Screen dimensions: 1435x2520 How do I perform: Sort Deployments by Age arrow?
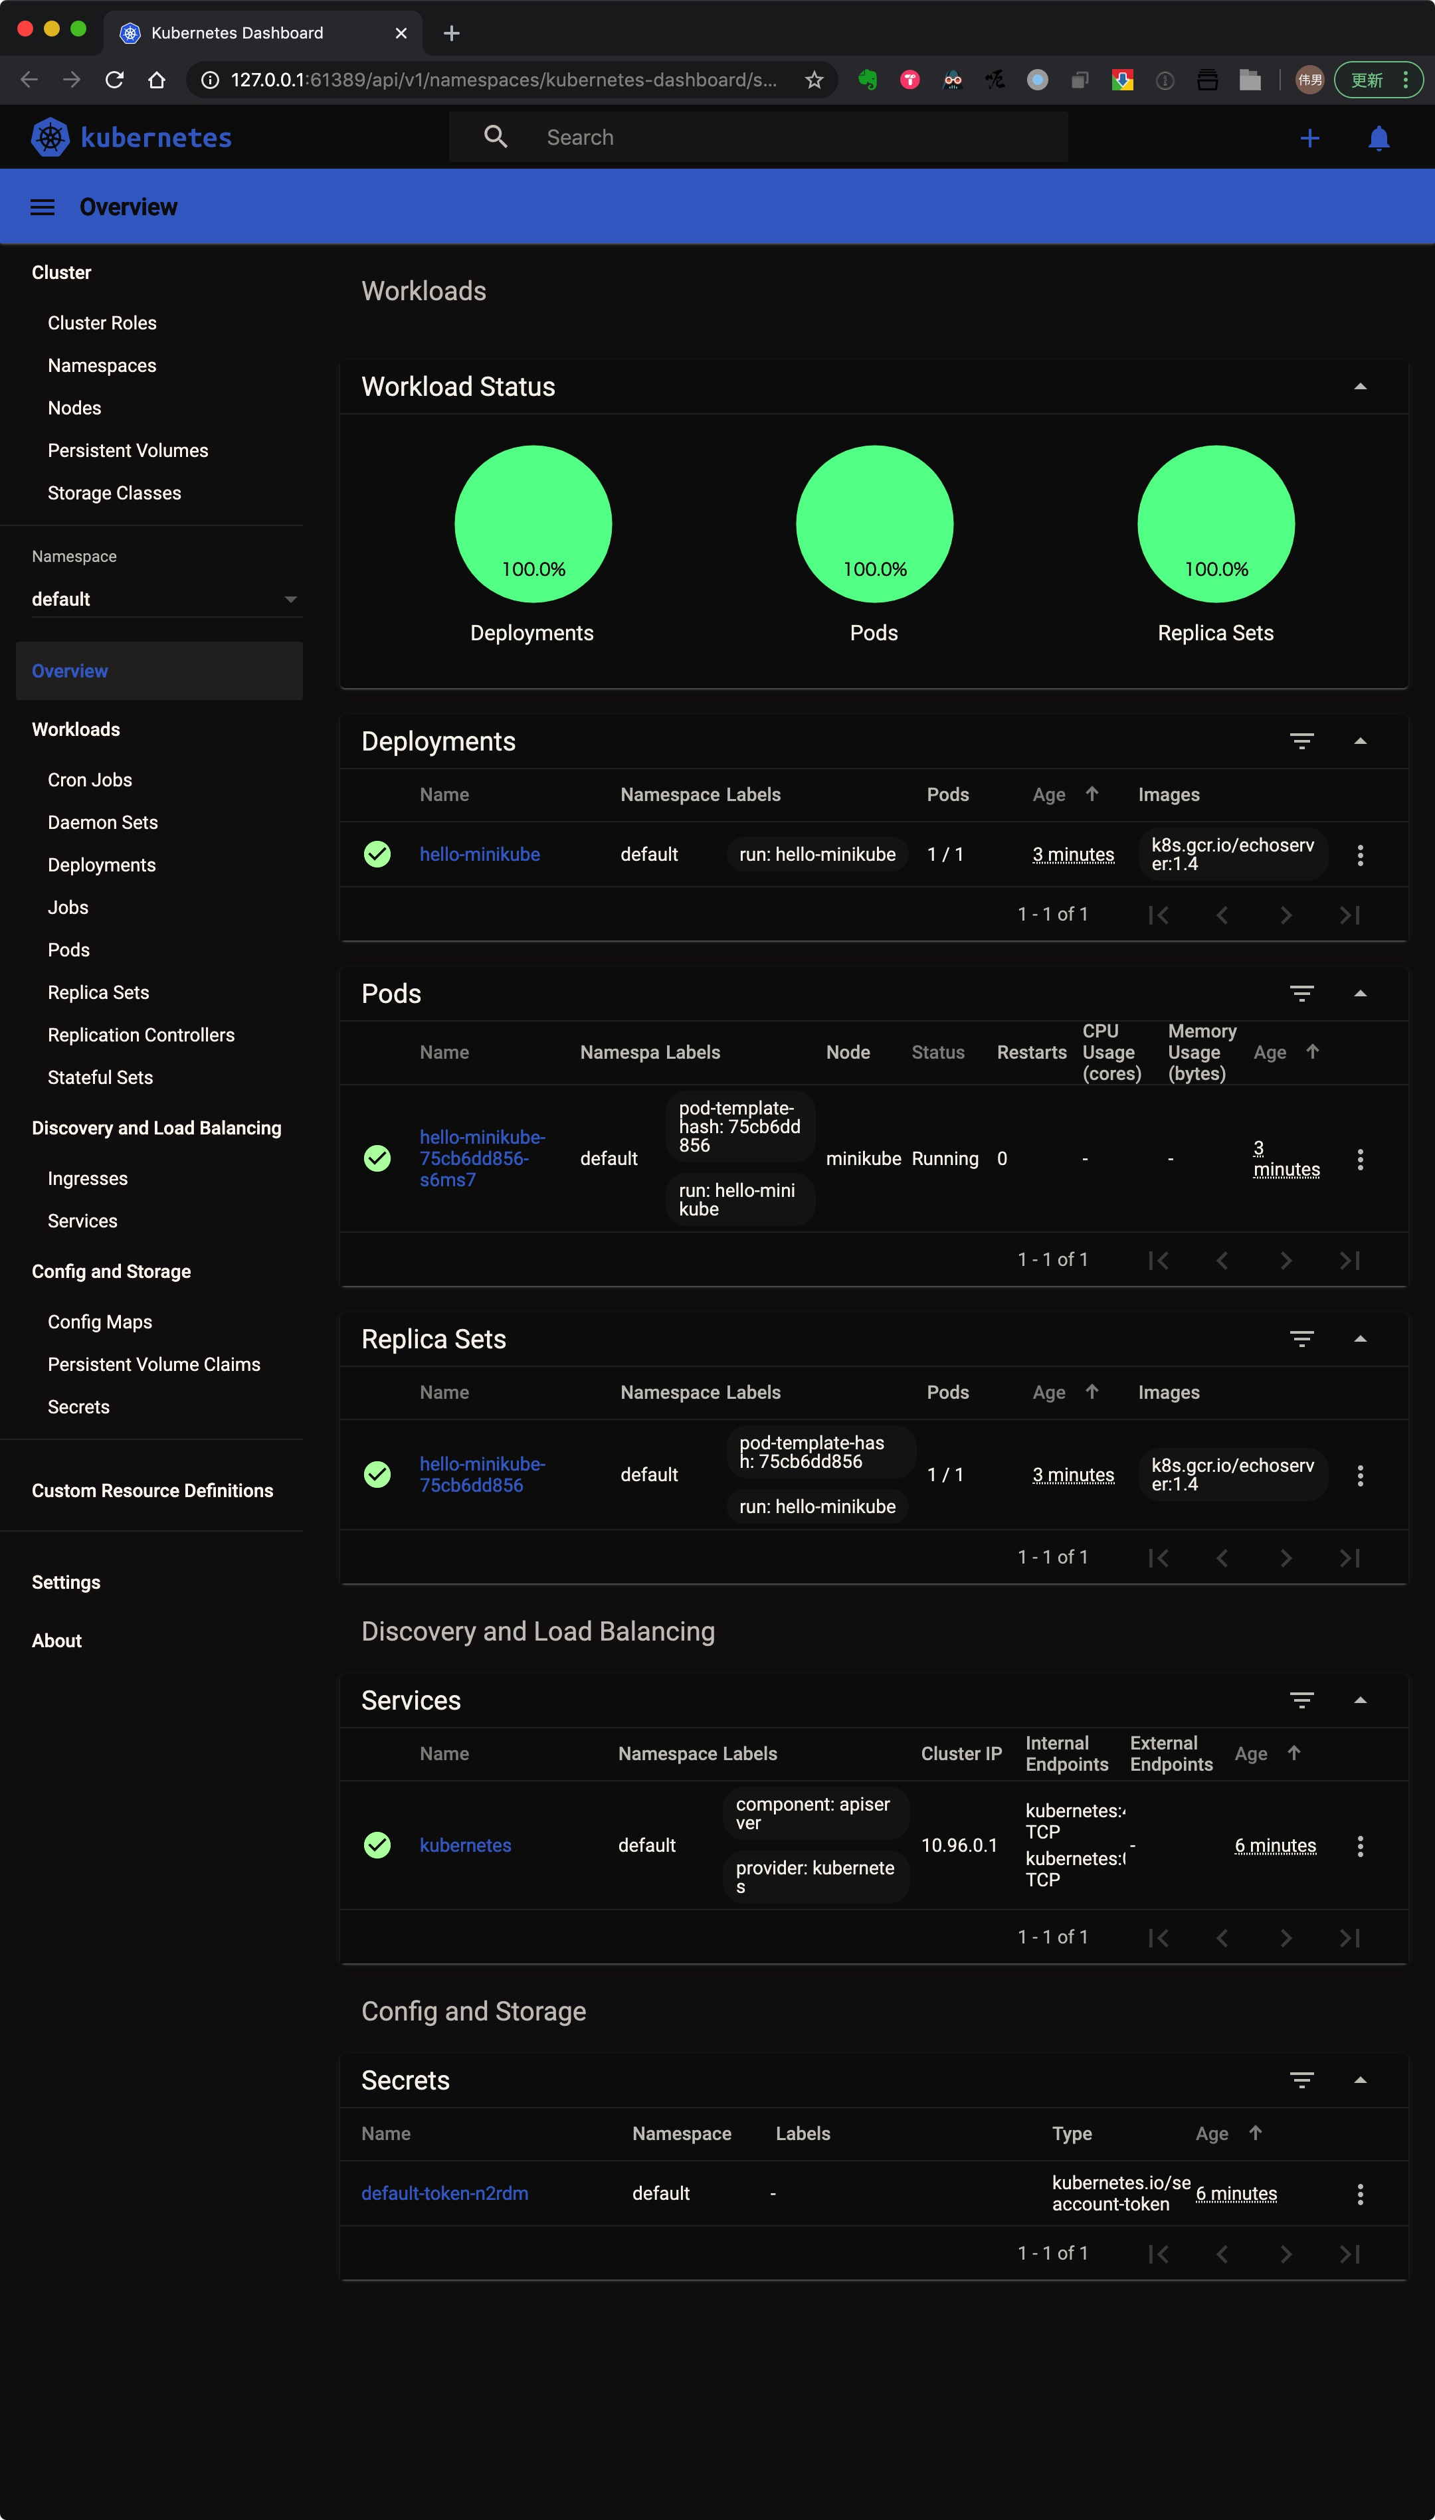pyautogui.click(x=1091, y=794)
